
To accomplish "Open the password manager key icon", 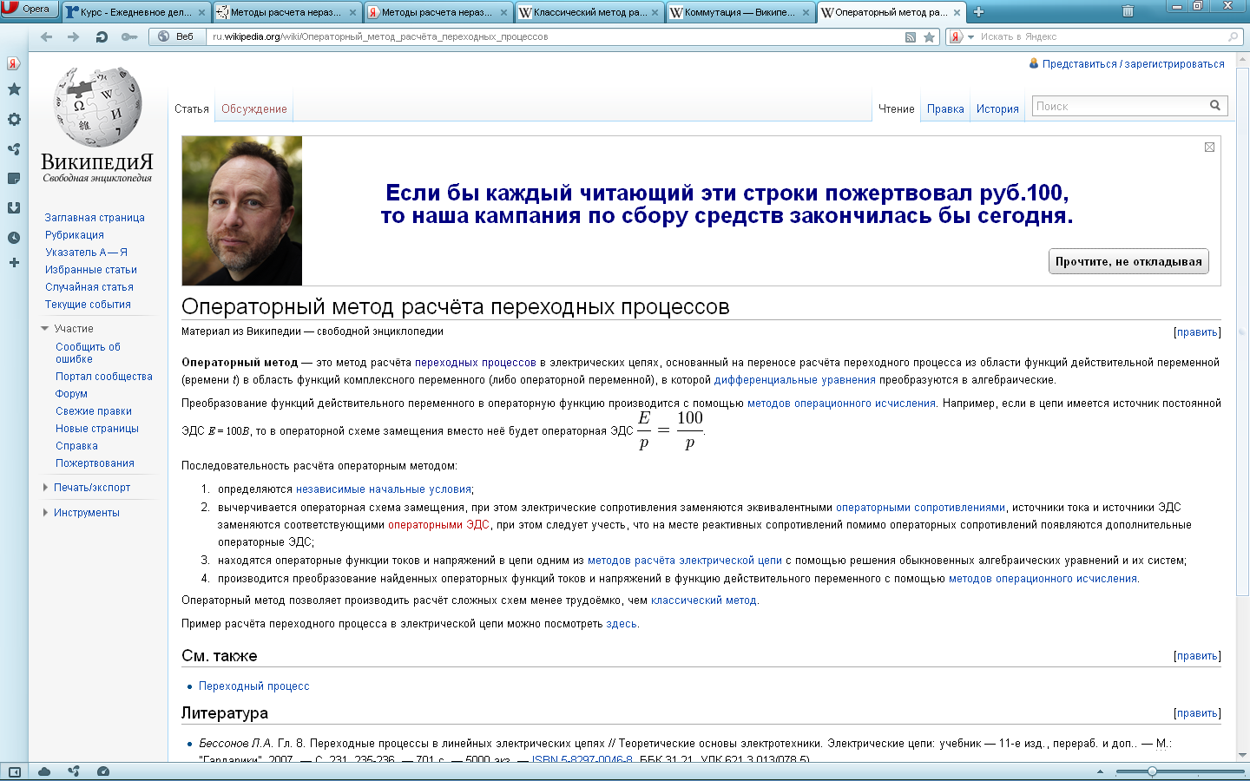I will (x=129, y=36).
